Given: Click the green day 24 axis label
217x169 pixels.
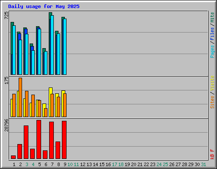Looking at the screenshot, I should [x=159, y=164].
